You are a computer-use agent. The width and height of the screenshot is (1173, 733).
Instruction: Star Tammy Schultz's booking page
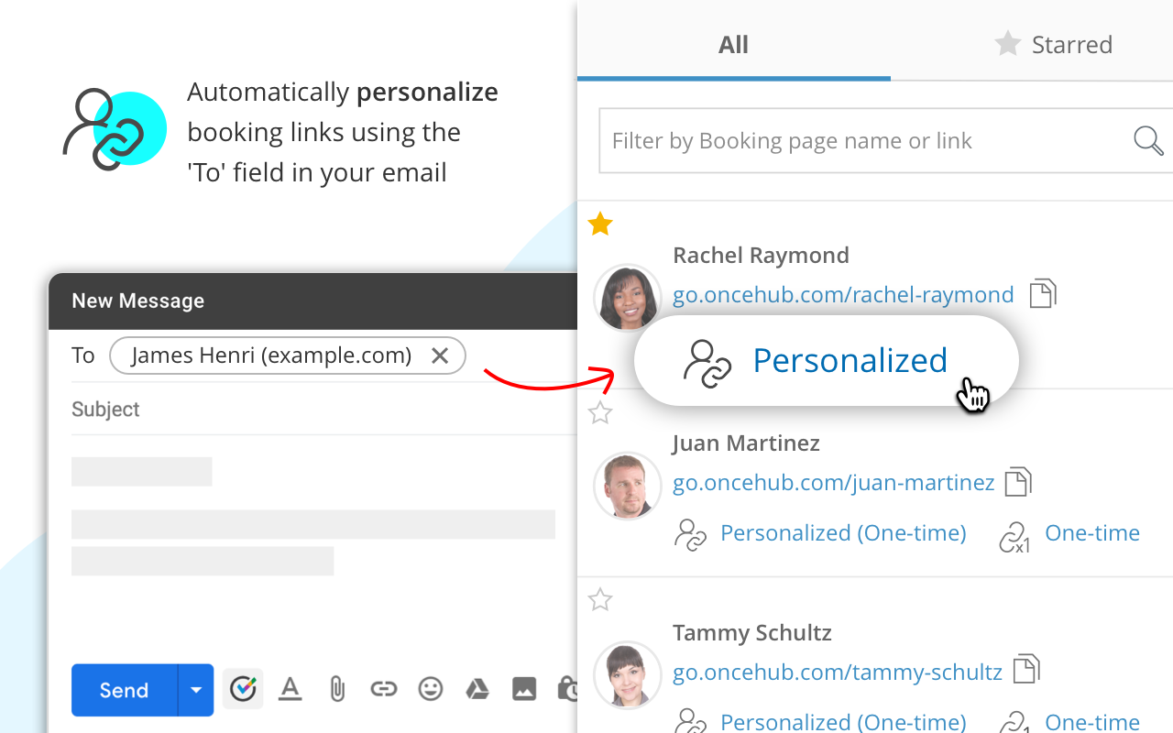(x=600, y=599)
